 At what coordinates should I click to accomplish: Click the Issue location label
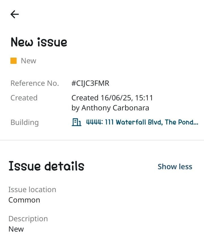pyautogui.click(x=32, y=190)
